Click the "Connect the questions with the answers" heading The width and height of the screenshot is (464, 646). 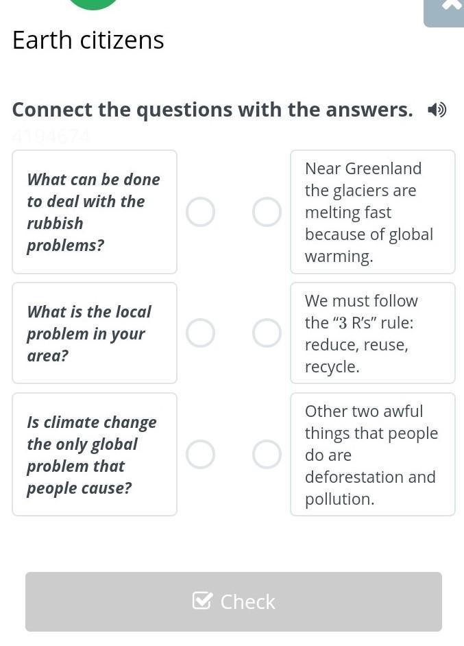(x=212, y=110)
